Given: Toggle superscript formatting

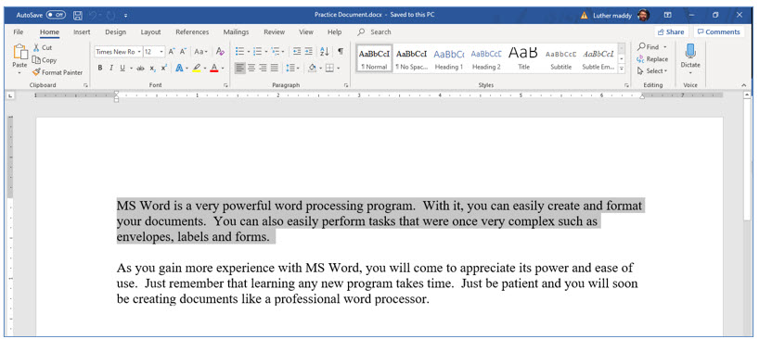Looking at the screenshot, I should [x=164, y=69].
